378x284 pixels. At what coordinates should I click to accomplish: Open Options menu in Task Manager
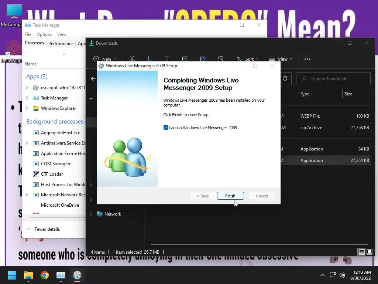coord(44,34)
